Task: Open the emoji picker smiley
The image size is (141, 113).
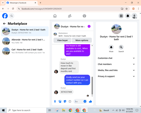Action: coord(85,101)
